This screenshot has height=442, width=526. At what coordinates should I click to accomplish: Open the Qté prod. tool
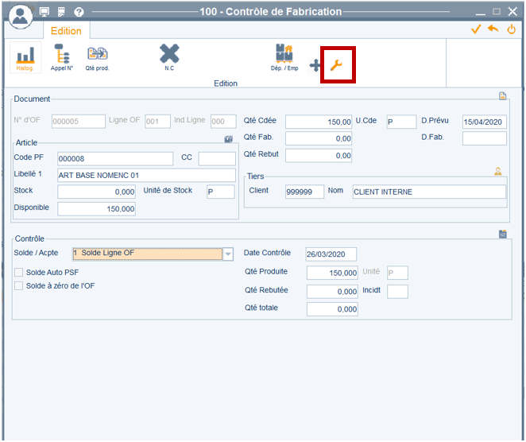point(97,58)
